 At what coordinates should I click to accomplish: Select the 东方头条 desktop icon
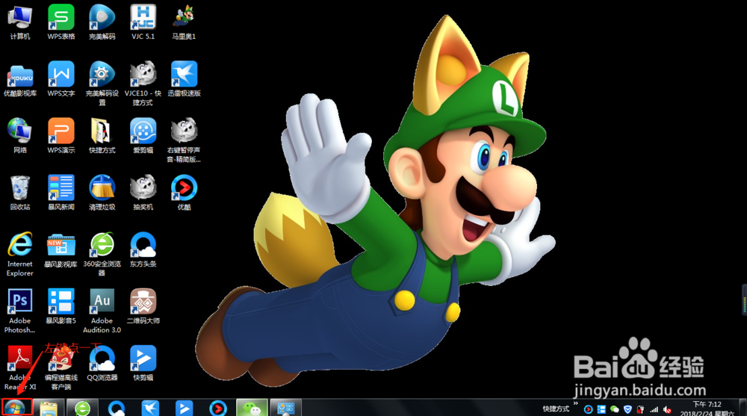click(143, 249)
